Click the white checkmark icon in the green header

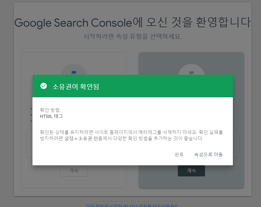[44, 86]
